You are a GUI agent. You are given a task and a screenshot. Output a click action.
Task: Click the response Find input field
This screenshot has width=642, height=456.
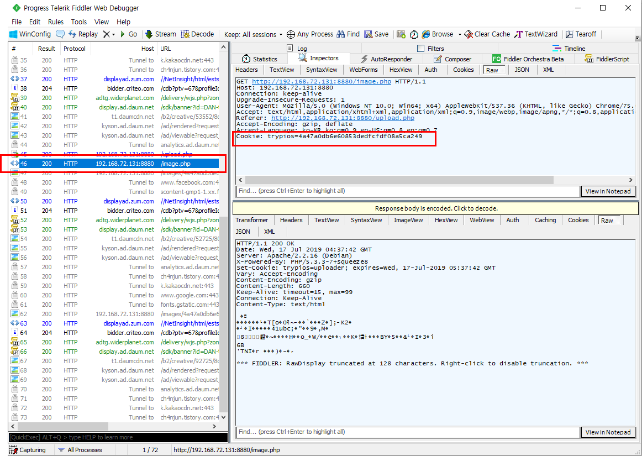[408, 432]
